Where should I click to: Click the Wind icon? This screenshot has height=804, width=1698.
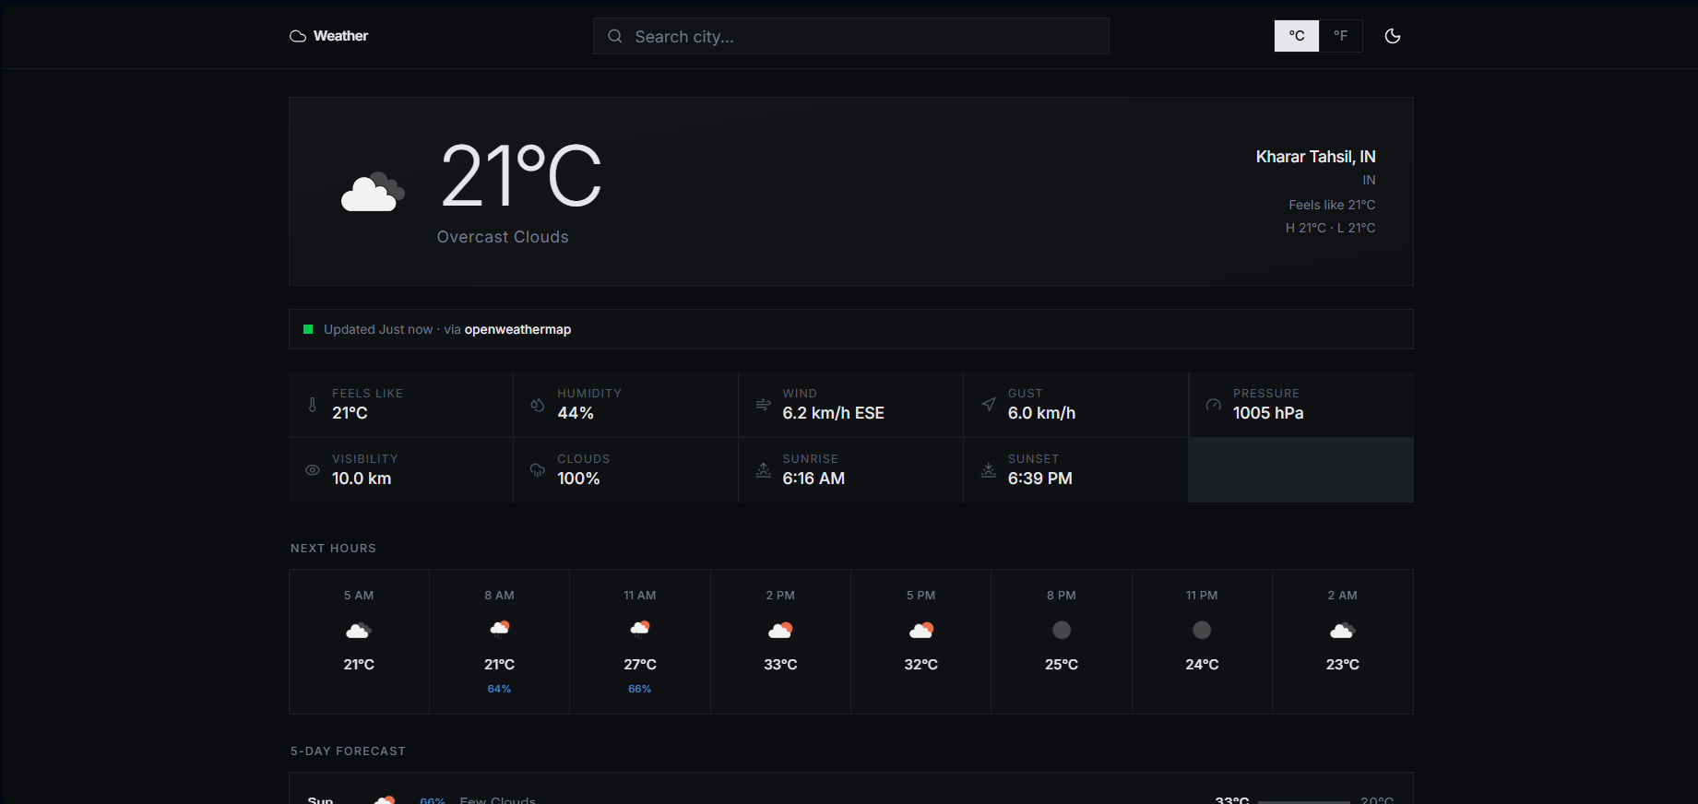click(763, 404)
